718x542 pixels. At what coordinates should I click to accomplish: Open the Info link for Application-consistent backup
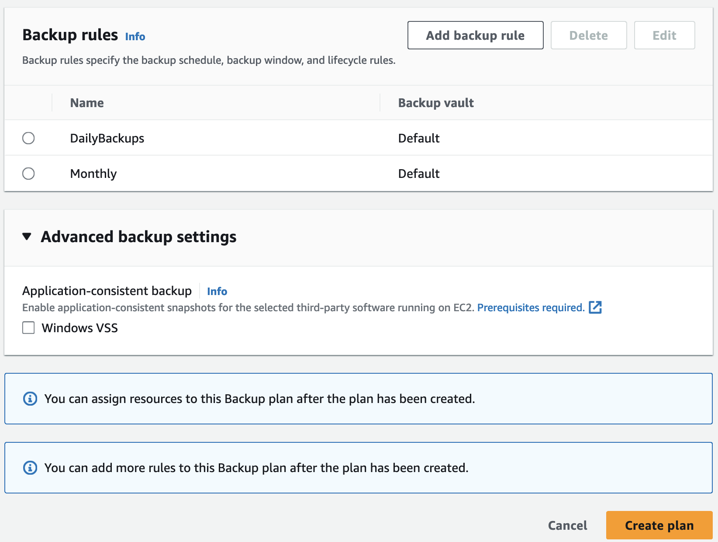[x=217, y=292]
